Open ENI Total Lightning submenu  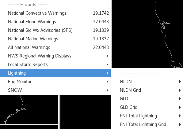(147, 116)
